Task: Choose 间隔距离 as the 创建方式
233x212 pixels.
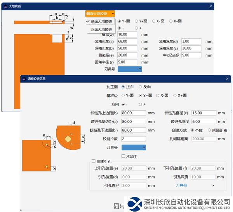Action: 210,130
